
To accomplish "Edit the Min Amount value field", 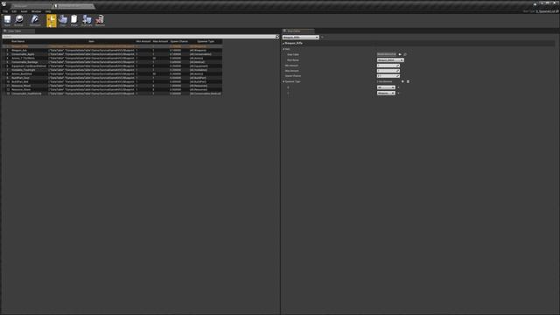I will coord(388,66).
